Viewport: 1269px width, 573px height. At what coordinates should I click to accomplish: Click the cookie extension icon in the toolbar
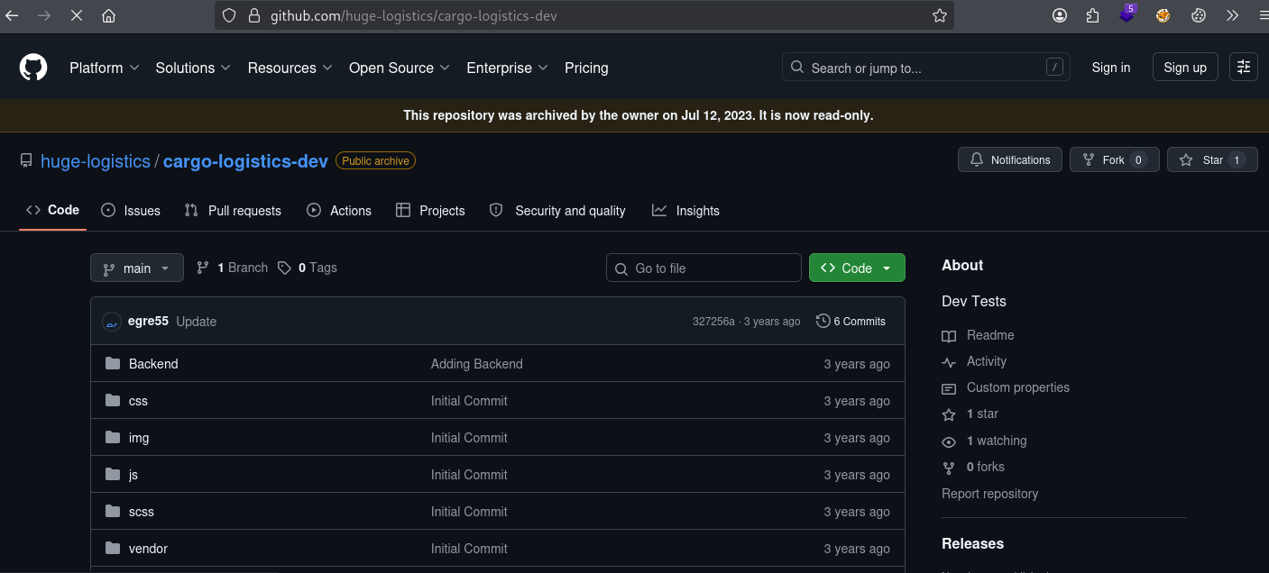(1198, 15)
